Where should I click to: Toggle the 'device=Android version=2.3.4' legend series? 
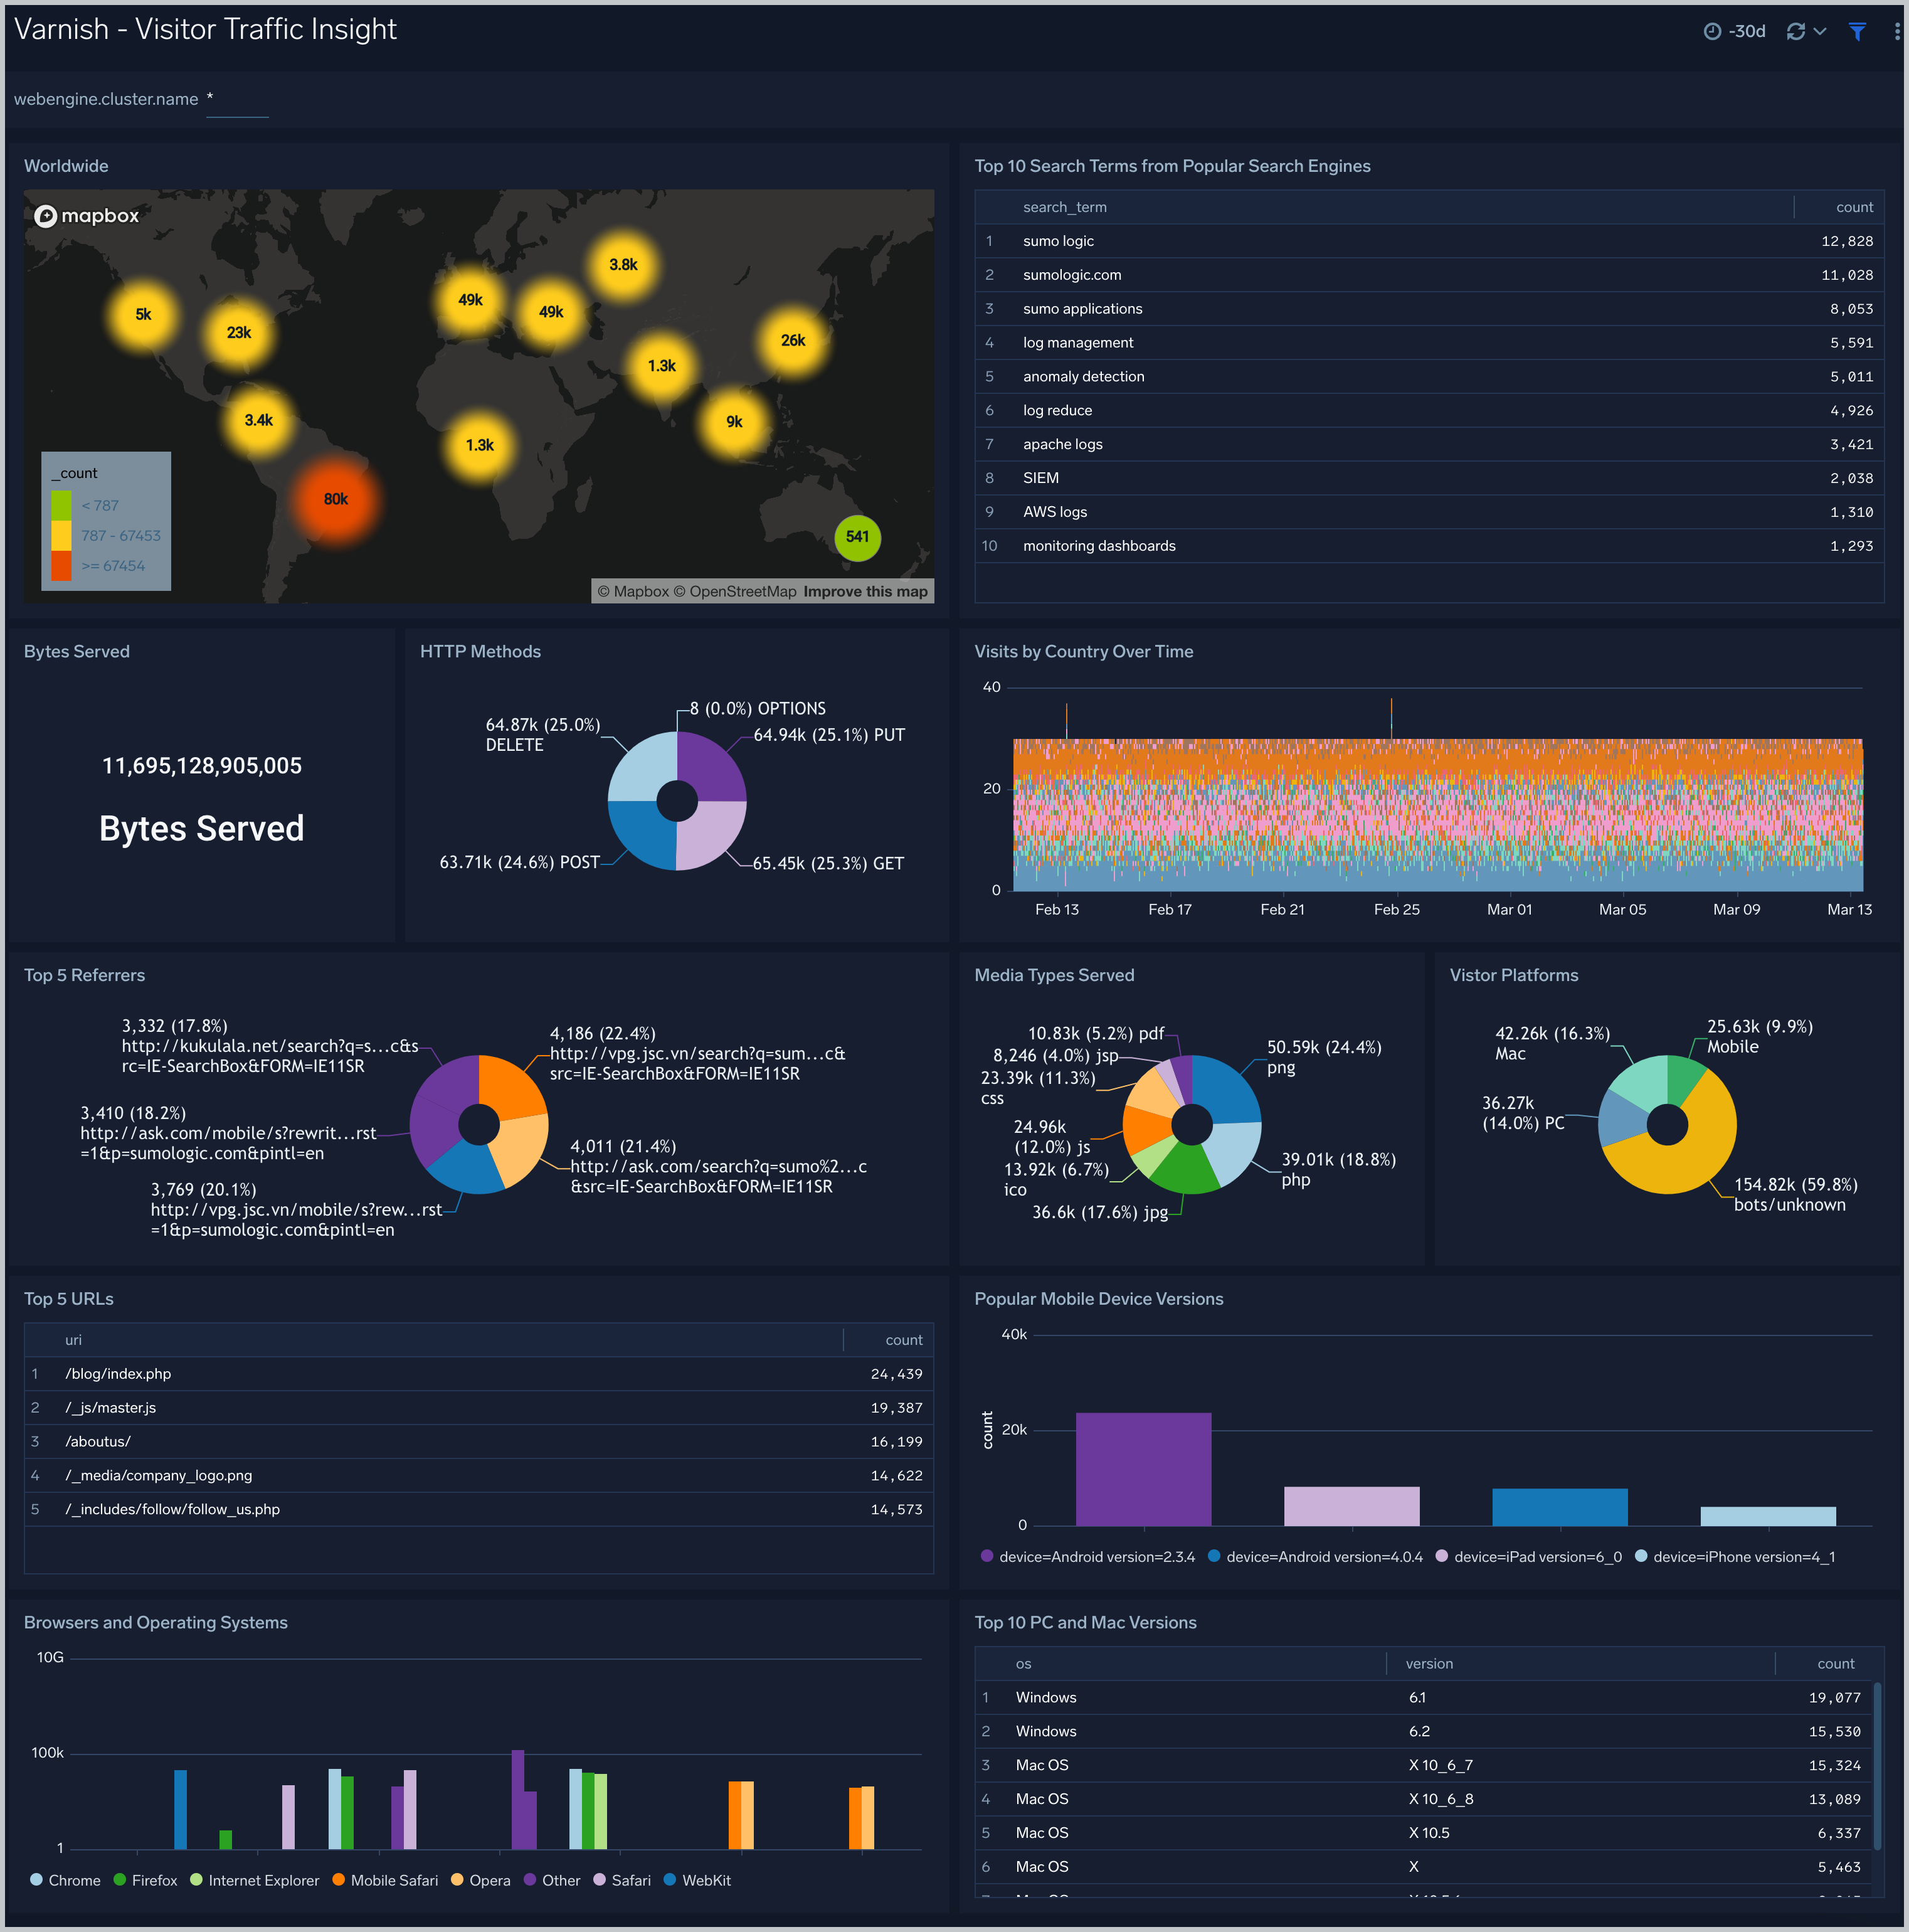pyautogui.click(x=1088, y=1558)
